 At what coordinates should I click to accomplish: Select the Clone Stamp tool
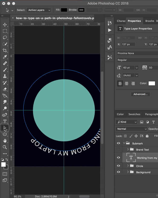5,76
